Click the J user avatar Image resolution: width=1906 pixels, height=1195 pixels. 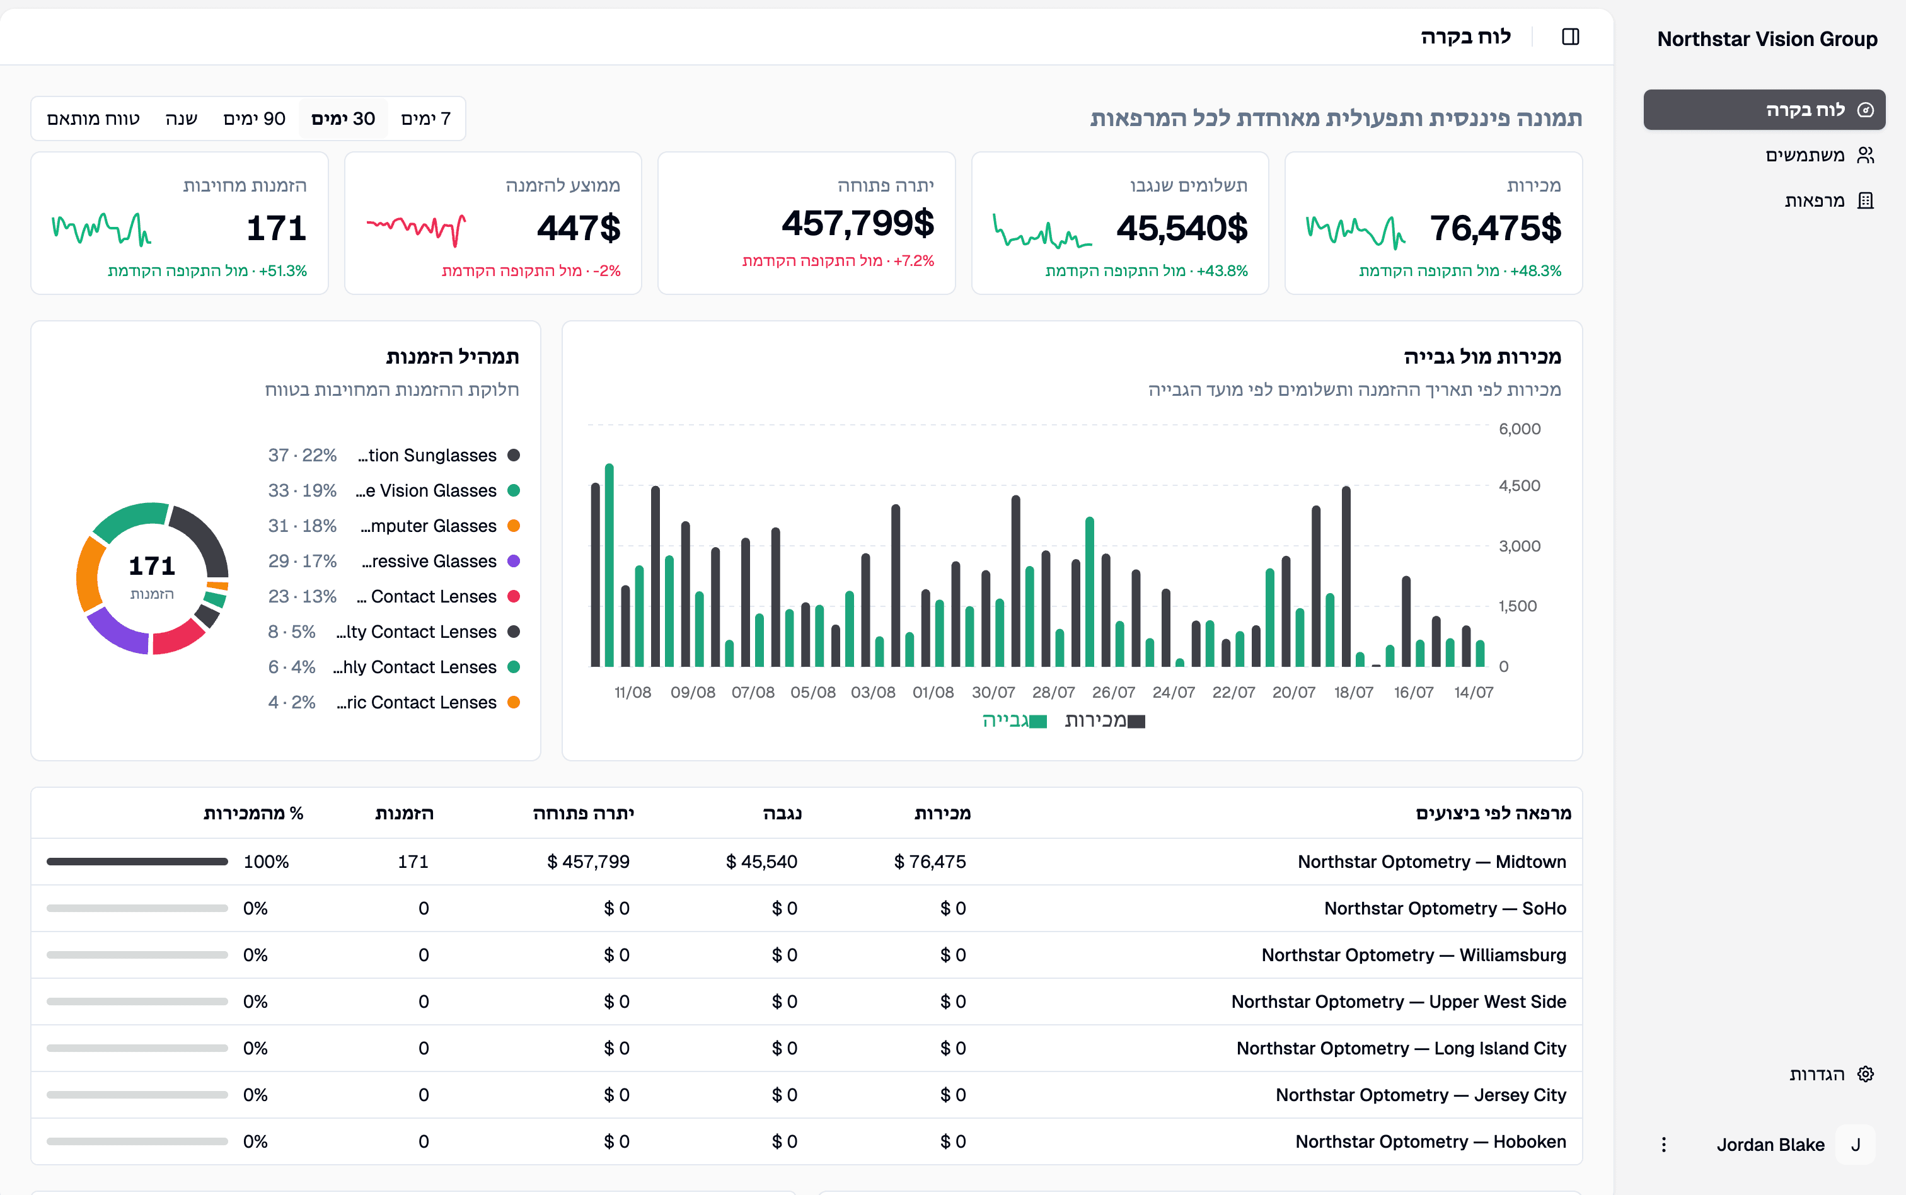[1855, 1145]
